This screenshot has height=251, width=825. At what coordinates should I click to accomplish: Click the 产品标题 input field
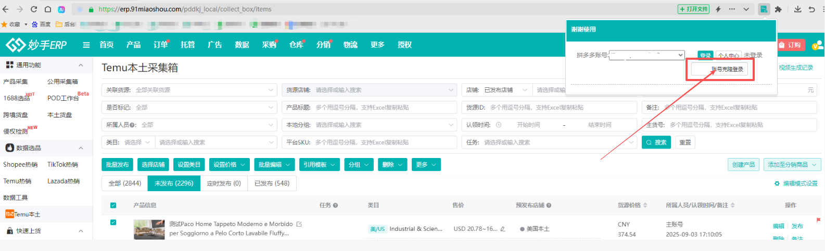coord(384,108)
